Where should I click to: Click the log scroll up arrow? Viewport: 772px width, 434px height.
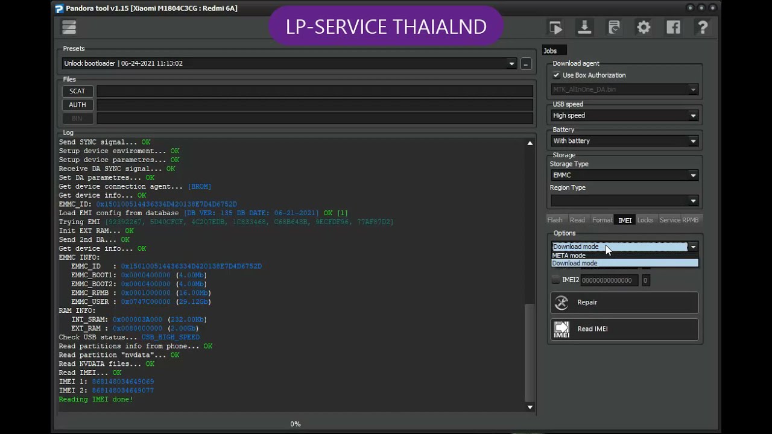click(530, 143)
